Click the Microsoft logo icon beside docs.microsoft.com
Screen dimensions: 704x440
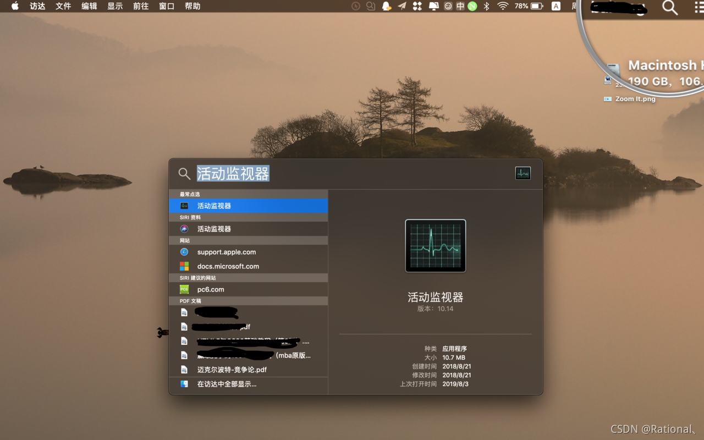click(184, 266)
